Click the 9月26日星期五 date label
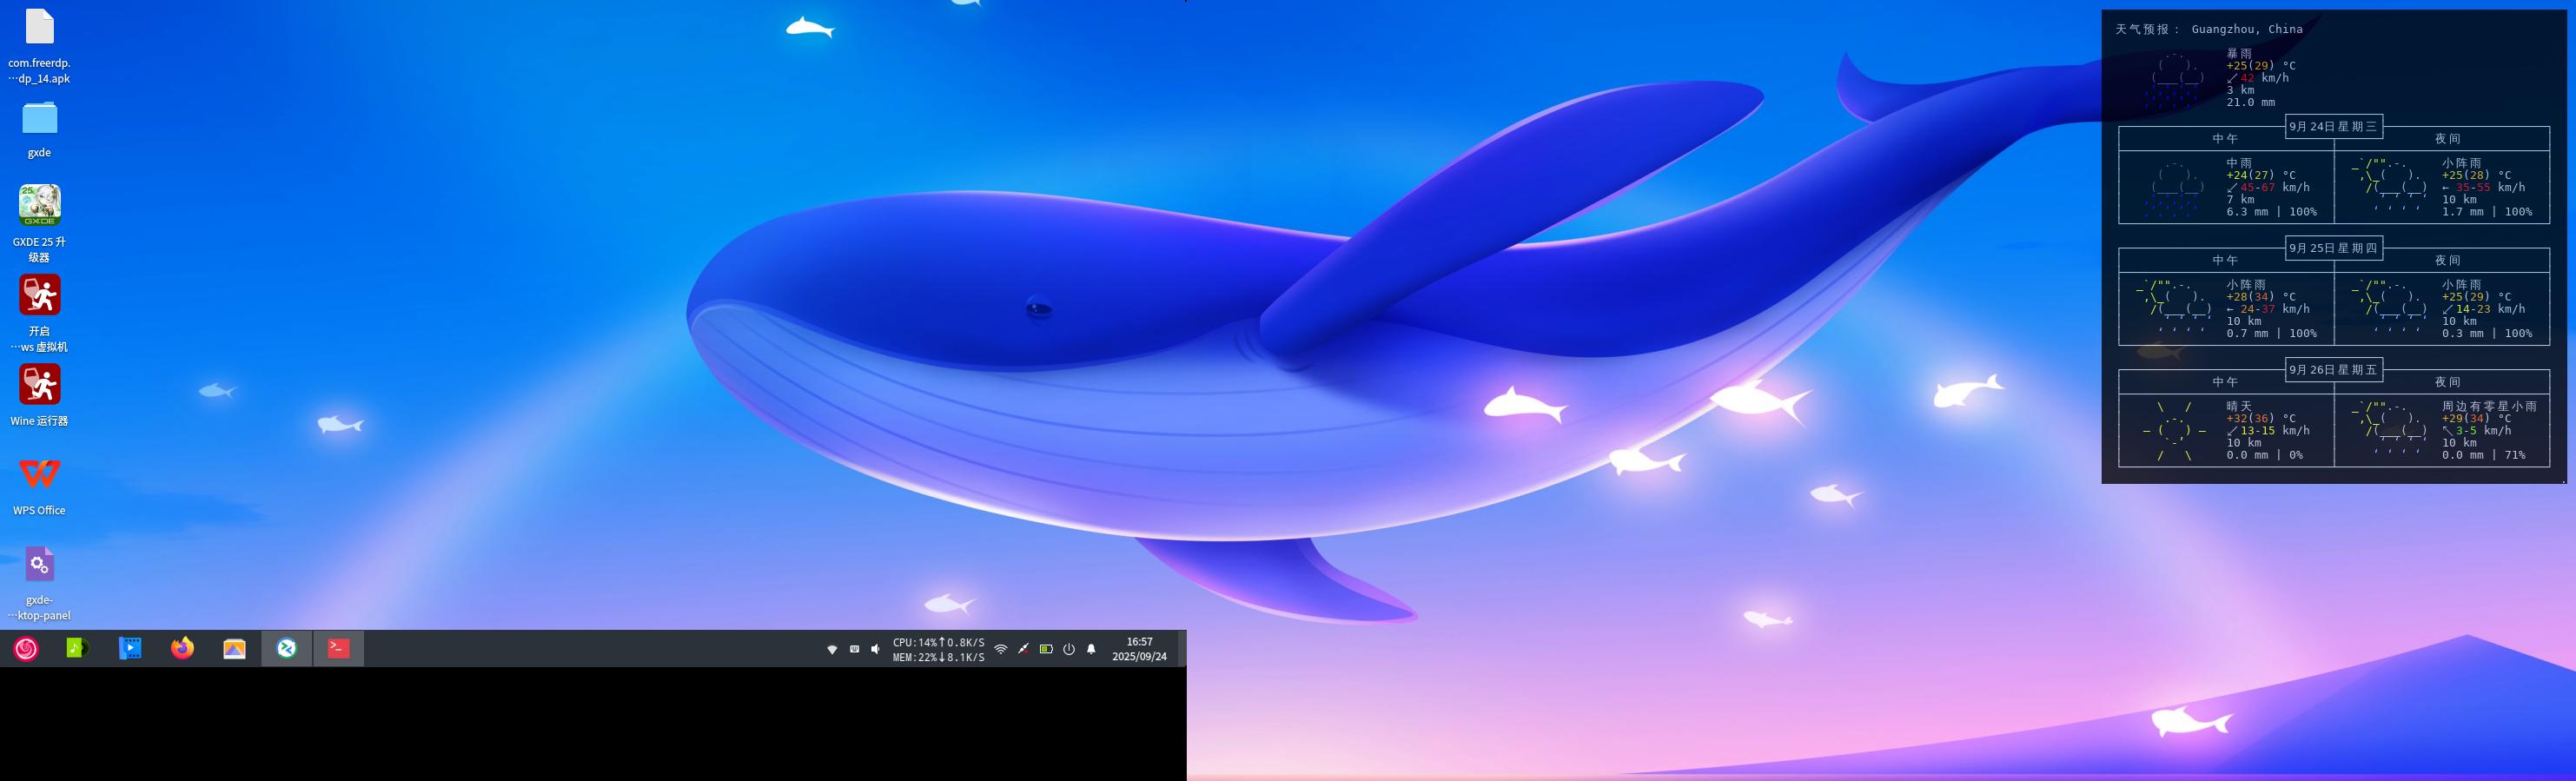 [x=2333, y=370]
